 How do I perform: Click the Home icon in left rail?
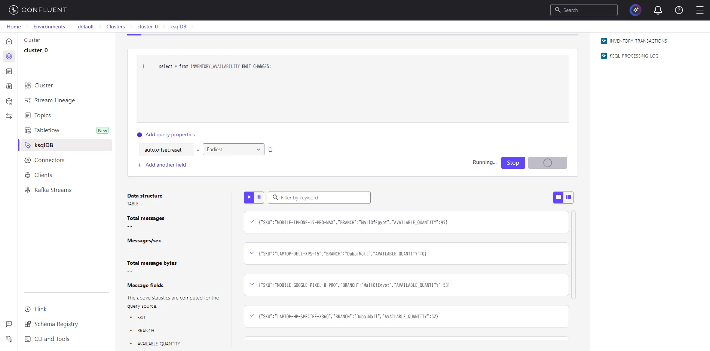(9, 41)
